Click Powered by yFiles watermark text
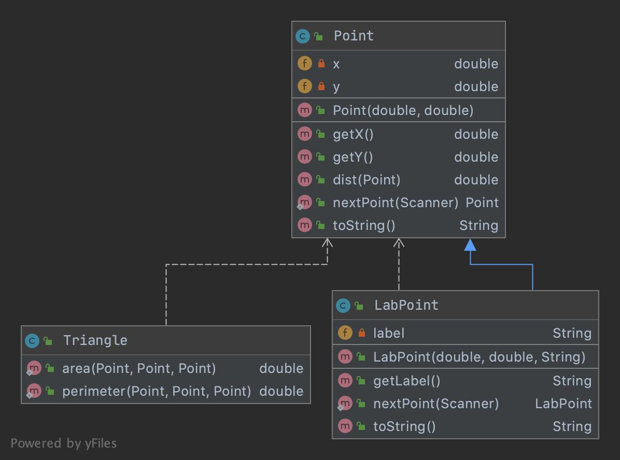 click(64, 443)
